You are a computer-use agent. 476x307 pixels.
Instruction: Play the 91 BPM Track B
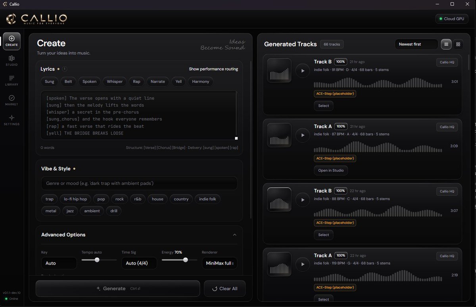coord(303,71)
